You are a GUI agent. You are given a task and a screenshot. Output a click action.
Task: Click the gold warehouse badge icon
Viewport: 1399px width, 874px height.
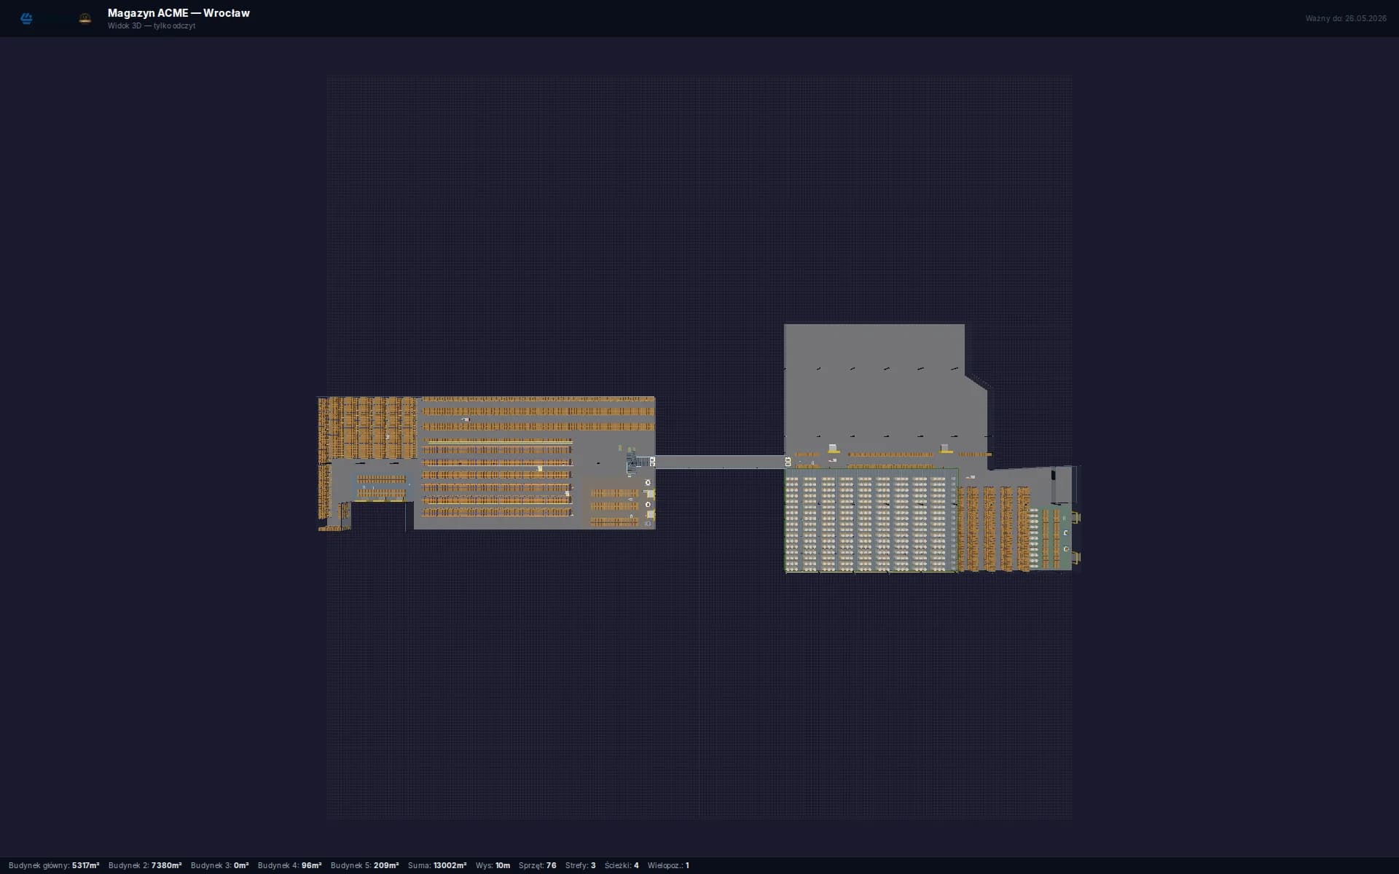pos(85,18)
